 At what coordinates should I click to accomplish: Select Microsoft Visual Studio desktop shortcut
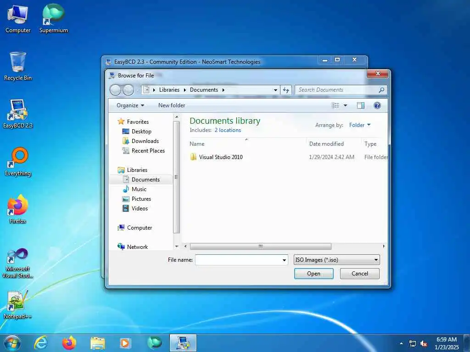pos(18,264)
